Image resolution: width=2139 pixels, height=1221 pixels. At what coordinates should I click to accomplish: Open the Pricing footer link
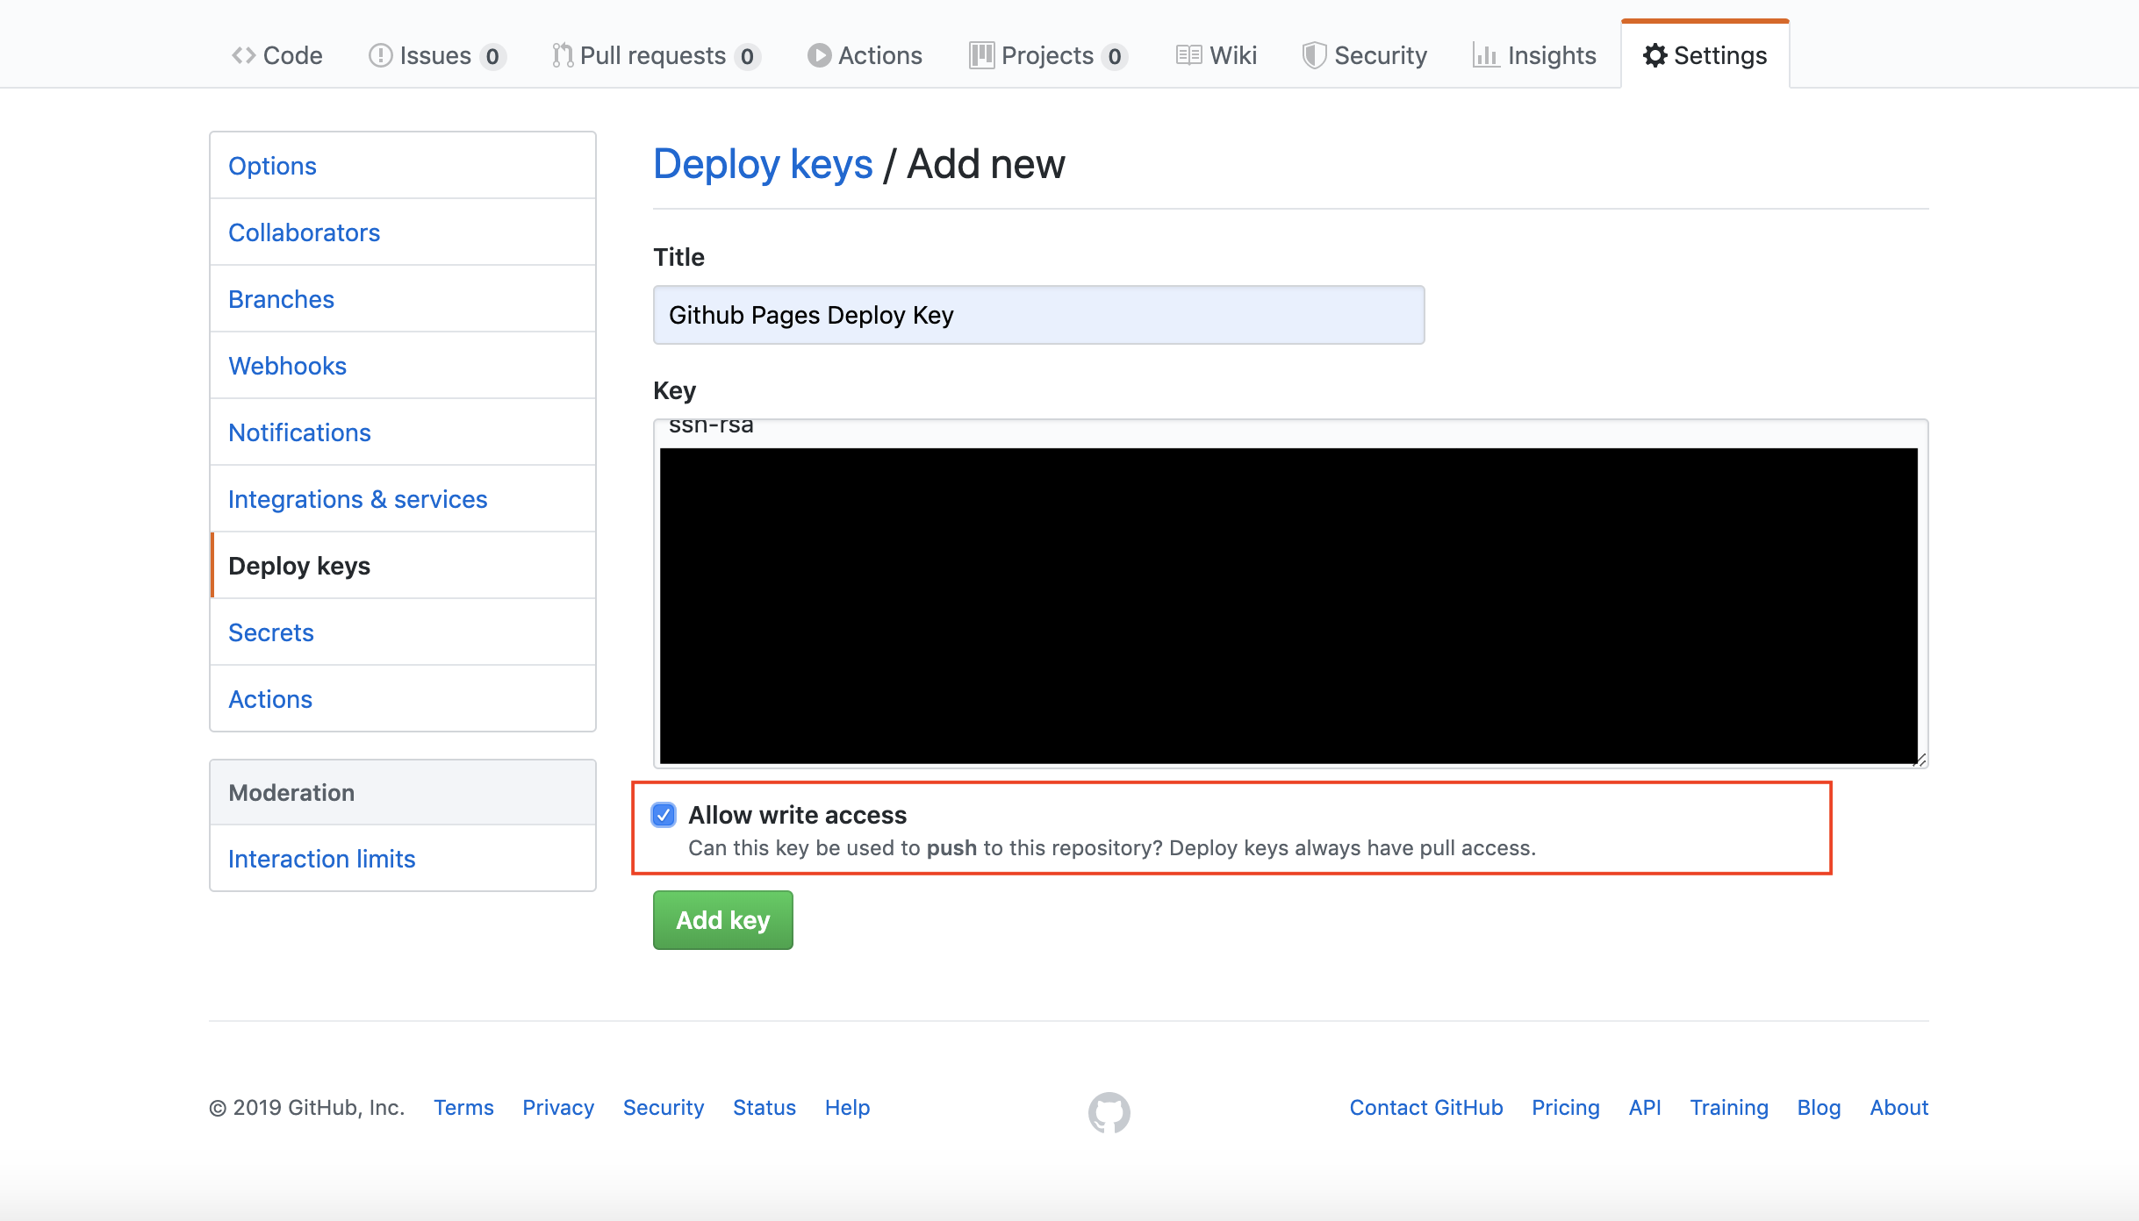(x=1566, y=1108)
